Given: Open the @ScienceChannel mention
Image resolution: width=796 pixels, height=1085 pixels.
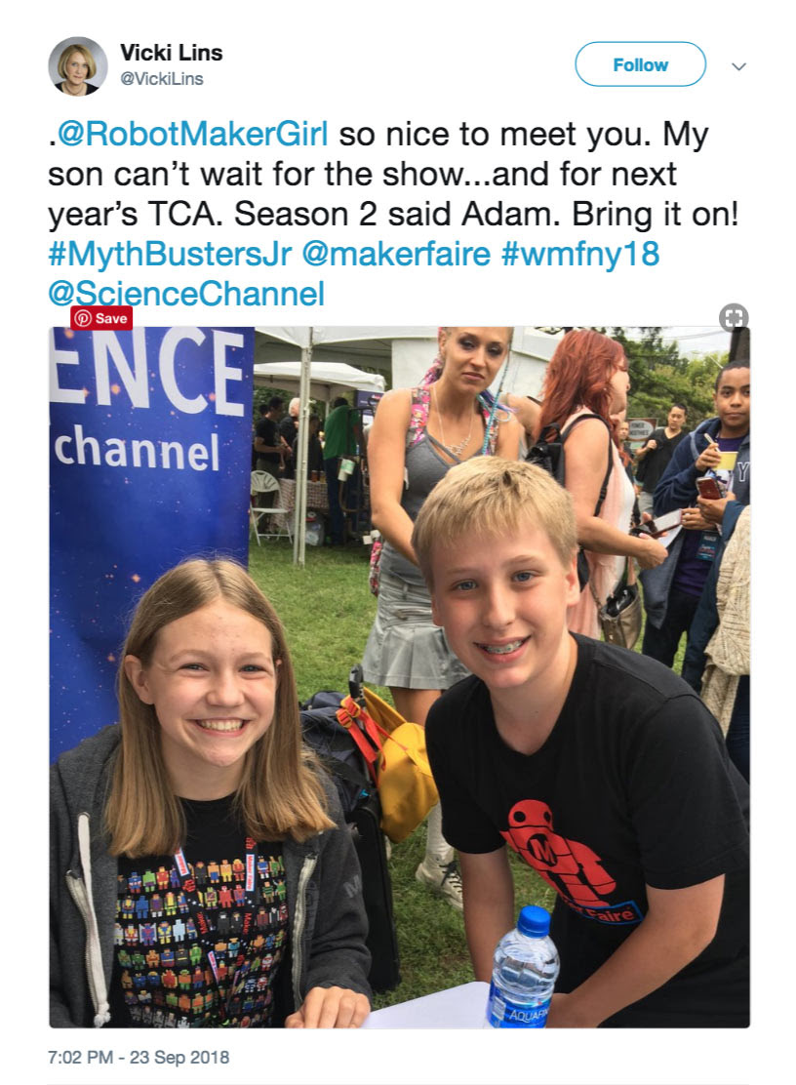Looking at the screenshot, I should click(186, 294).
